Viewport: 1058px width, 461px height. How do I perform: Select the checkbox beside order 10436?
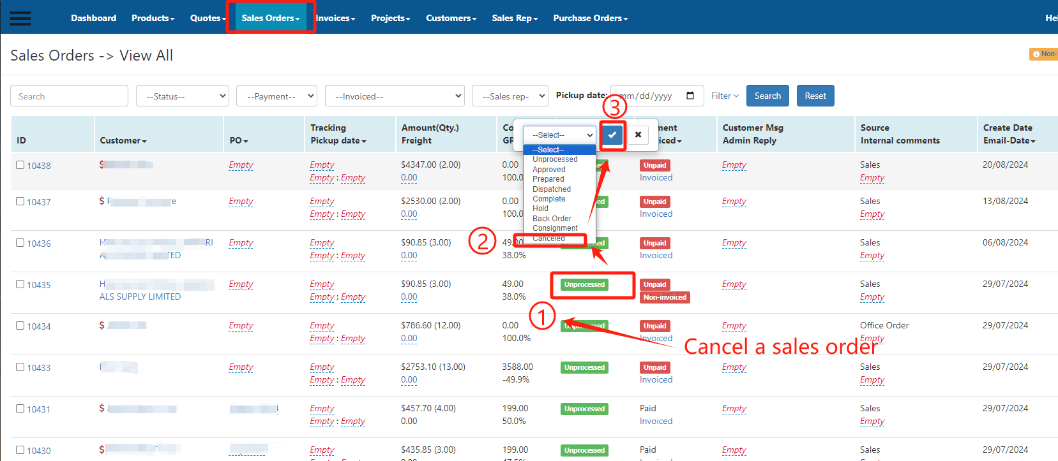[20, 243]
